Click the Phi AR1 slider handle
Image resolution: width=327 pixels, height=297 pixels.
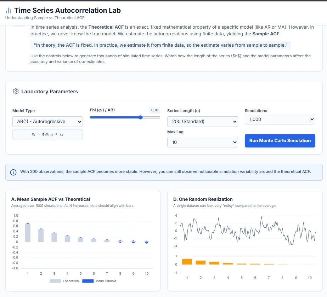(141, 117)
